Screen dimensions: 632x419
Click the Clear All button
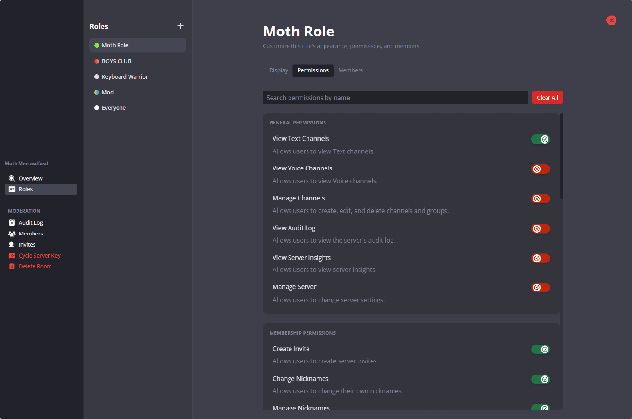[x=547, y=97]
